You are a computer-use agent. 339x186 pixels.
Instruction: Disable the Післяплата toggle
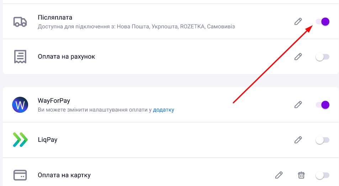(x=323, y=22)
